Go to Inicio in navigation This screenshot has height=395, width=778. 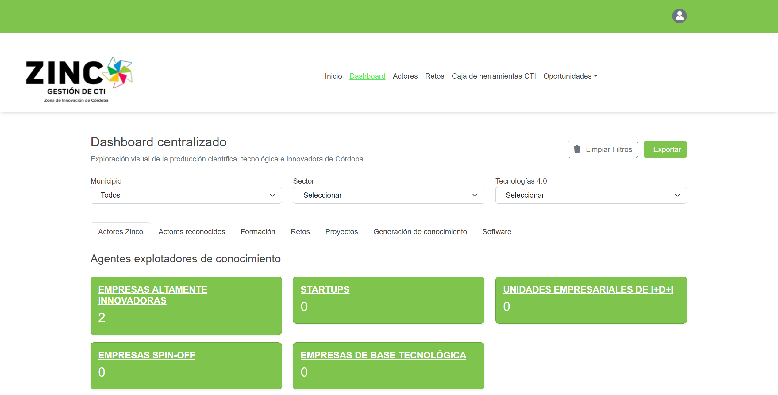[333, 76]
